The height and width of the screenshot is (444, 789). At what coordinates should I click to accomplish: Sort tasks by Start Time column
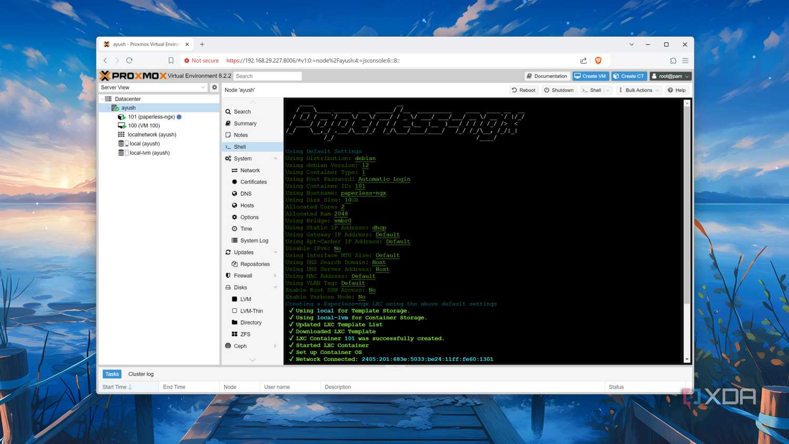pyautogui.click(x=128, y=387)
